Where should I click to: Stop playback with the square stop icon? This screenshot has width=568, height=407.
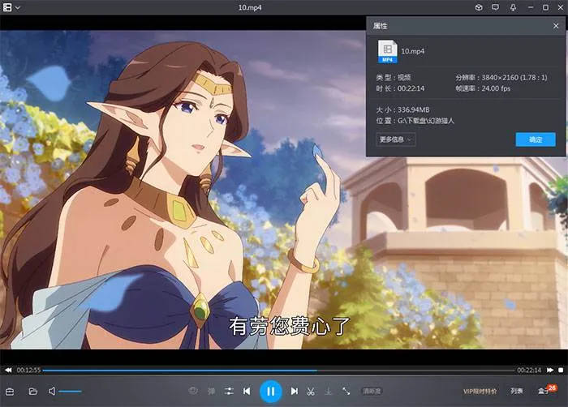[561, 370]
